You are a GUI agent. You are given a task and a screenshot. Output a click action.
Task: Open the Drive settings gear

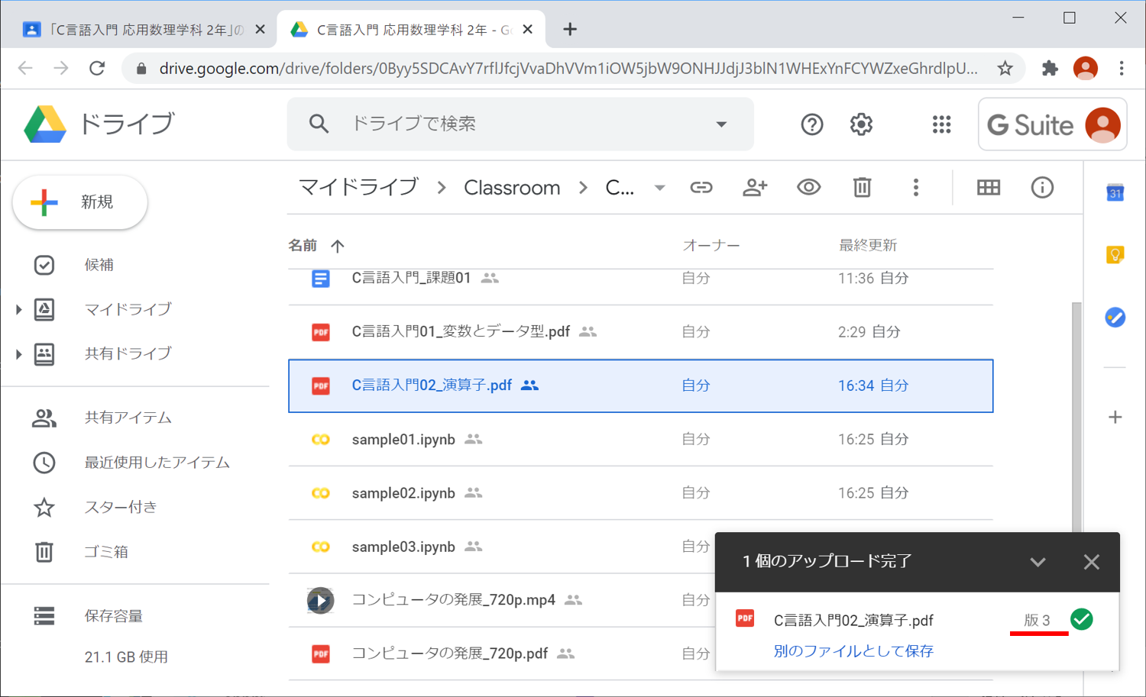click(861, 124)
